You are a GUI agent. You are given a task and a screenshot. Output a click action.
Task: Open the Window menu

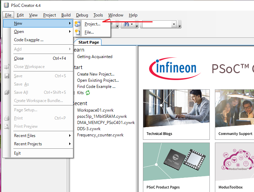click(116, 15)
